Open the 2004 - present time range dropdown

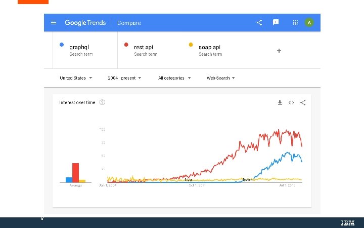[124, 78]
